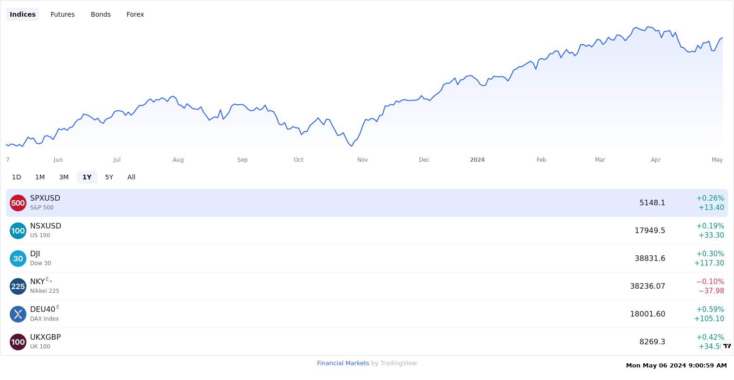734x380 pixels.
Task: Select the DEU40 DAX Index row
Action: click(x=367, y=314)
